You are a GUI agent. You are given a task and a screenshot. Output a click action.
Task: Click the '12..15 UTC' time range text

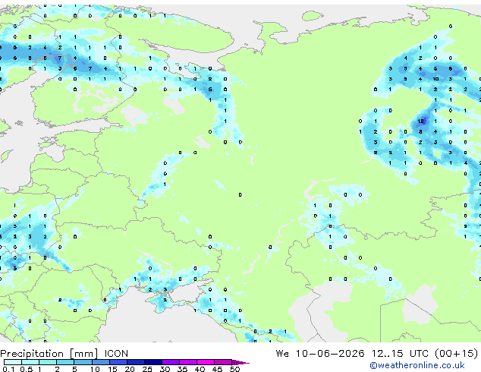[400, 353]
